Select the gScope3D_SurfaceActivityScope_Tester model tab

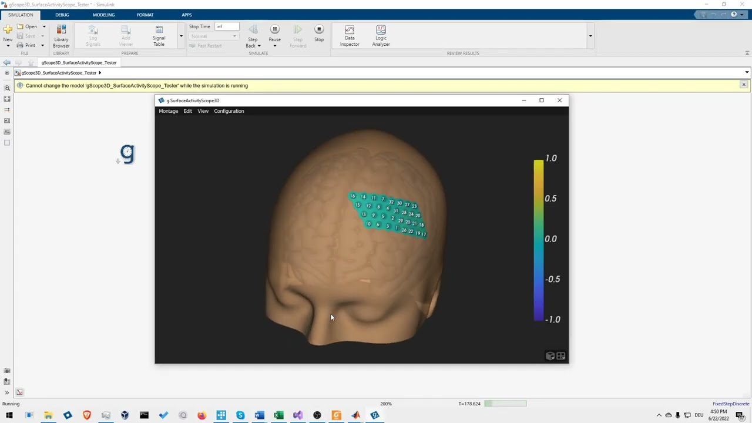click(79, 63)
